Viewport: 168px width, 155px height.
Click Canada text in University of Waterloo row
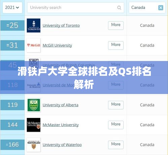coord(147,145)
